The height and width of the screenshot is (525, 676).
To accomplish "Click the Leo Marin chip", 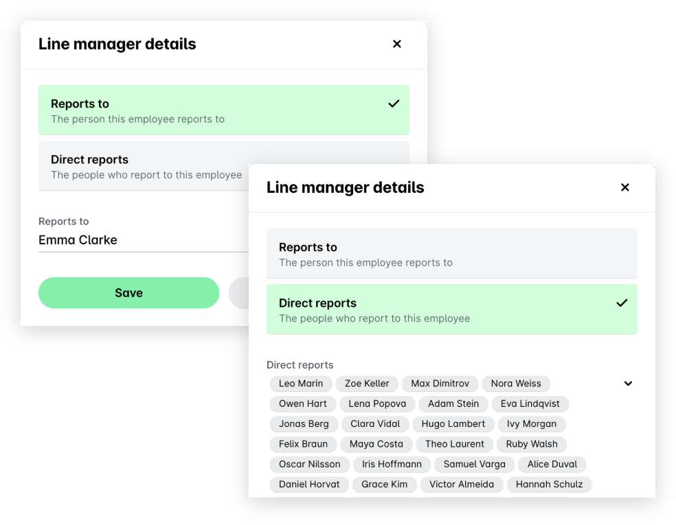I will [x=301, y=384].
